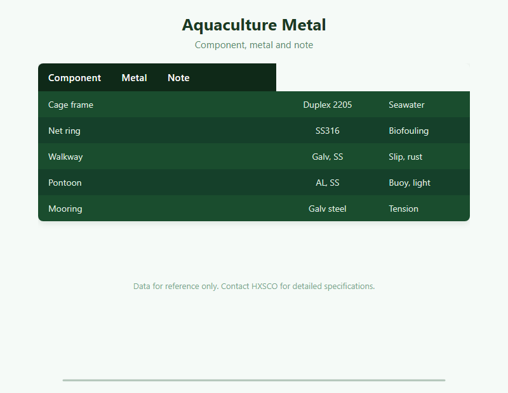508x393 pixels.
Task: Select the SS316 metal cell
Action: (x=327, y=131)
